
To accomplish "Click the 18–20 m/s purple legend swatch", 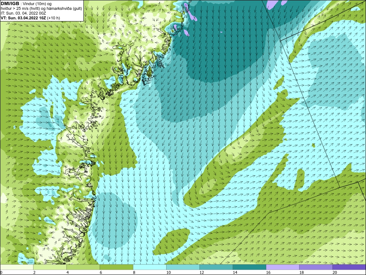I will [316, 267].
